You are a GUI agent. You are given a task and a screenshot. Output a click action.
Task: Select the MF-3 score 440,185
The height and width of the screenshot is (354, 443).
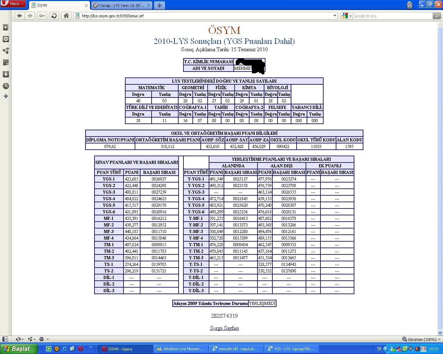[x=132, y=232]
